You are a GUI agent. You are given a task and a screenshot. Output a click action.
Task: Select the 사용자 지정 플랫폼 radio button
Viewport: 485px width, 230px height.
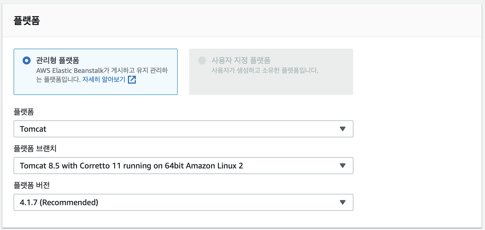(x=202, y=60)
